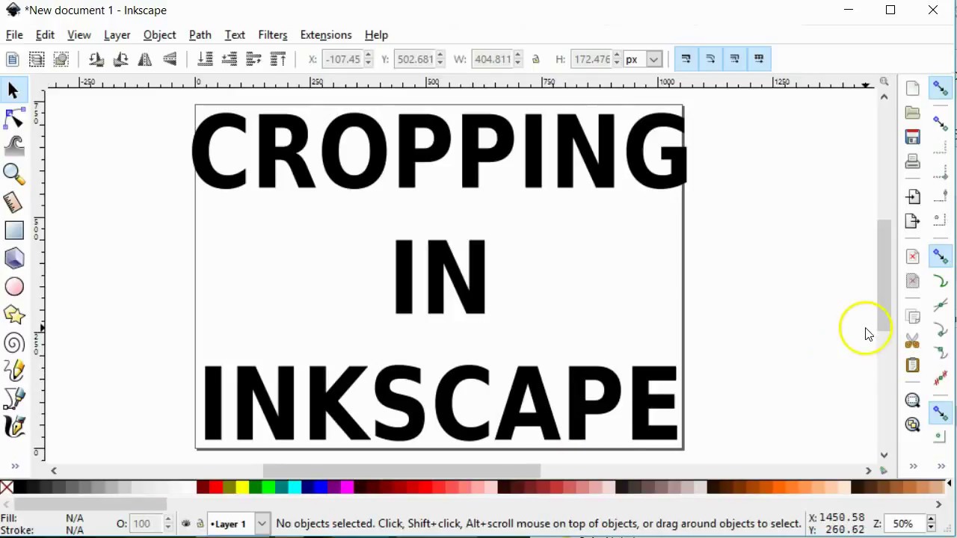This screenshot has height=538, width=957.
Task: Click the New document icon
Action: click(912, 88)
